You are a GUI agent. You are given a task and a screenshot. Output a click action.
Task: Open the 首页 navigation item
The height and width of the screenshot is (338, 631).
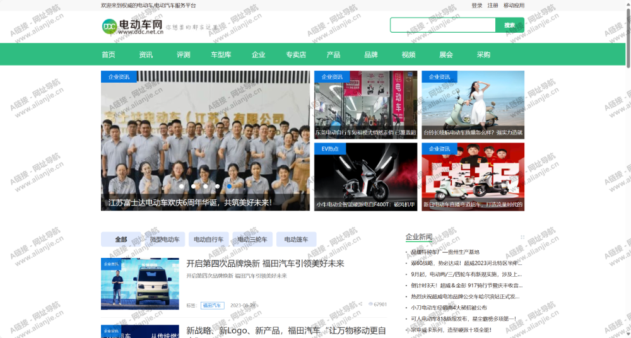109,55
